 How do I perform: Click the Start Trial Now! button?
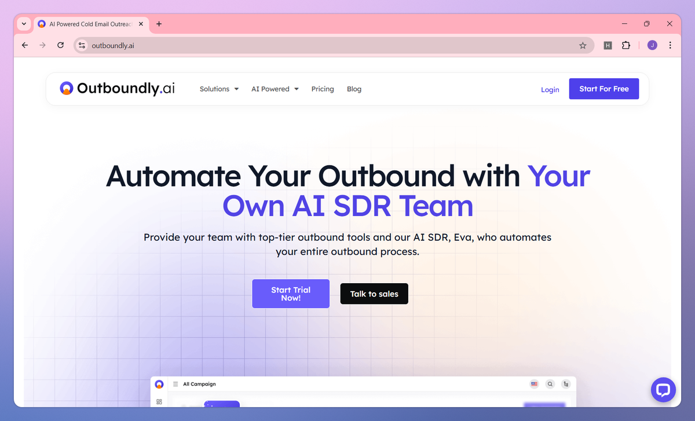291,294
